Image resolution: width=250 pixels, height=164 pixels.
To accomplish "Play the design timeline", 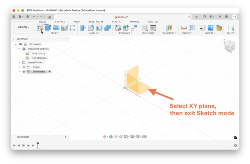I will 23,146.
